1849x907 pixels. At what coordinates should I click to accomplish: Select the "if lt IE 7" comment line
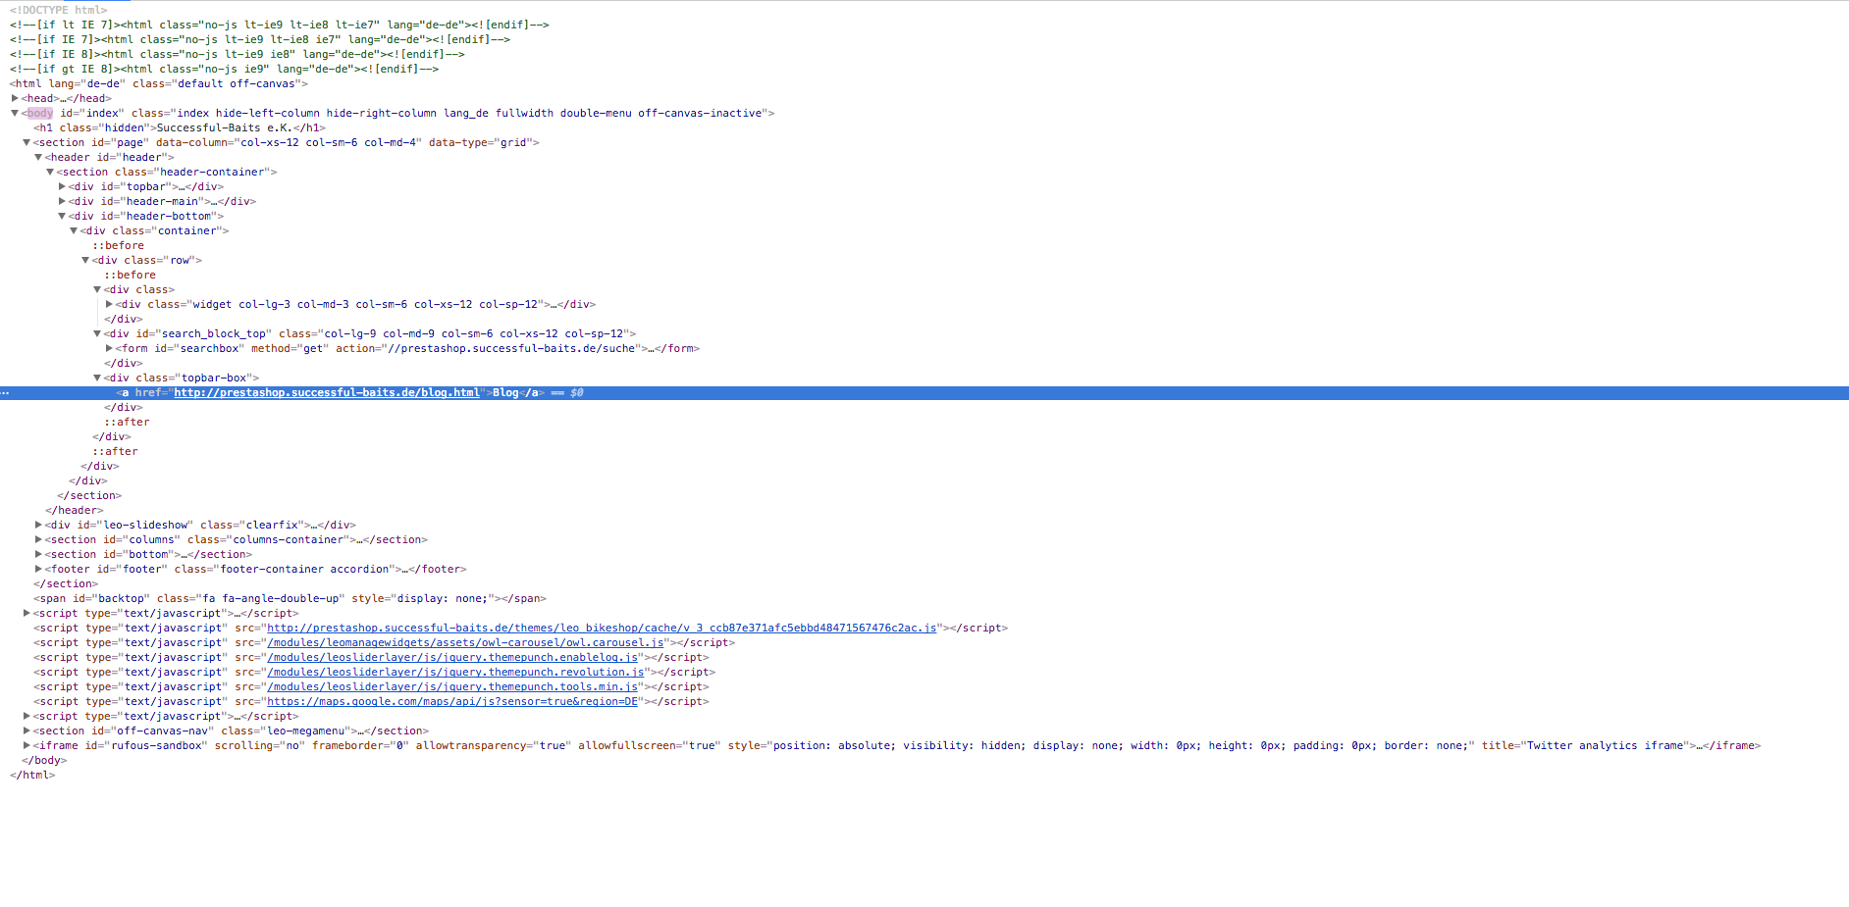tap(280, 25)
